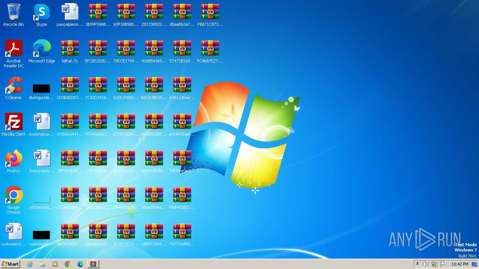This screenshot has height=269, width=479.
Task: Select the 2164C555F archive file
Action: pyautogui.click(x=126, y=125)
